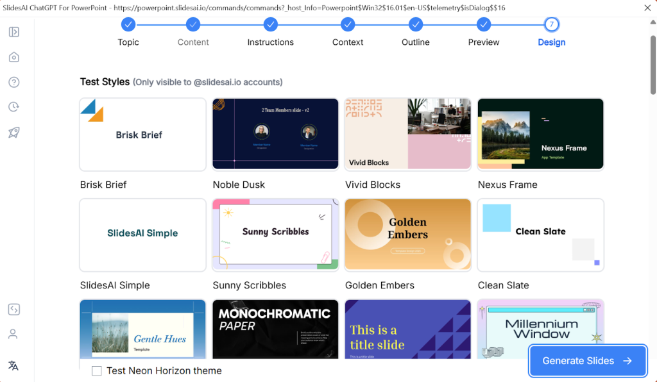This screenshot has width=657, height=382.
Task: Jump to the Outline step
Action: [x=416, y=25]
